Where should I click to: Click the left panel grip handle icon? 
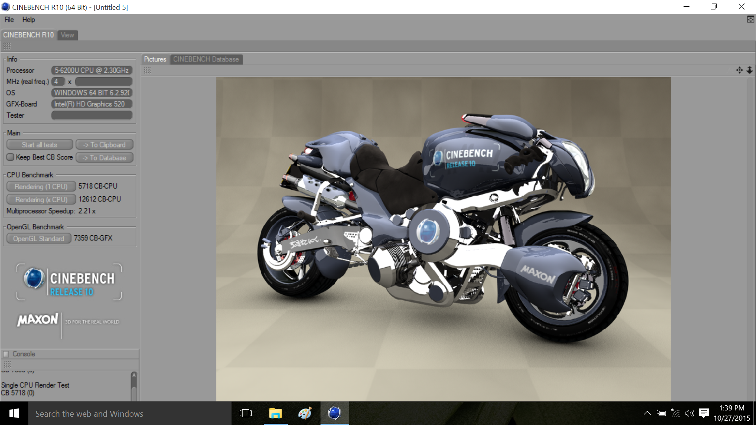pos(7,46)
